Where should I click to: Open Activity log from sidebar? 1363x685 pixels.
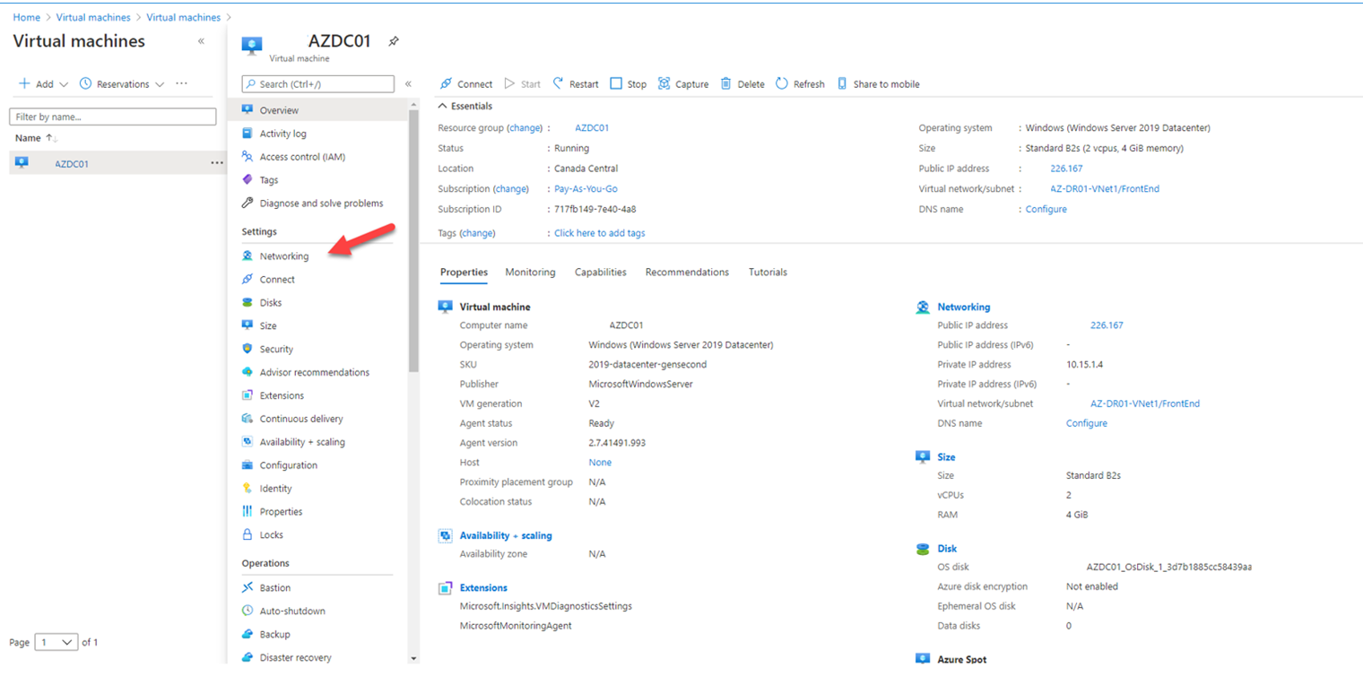[282, 134]
